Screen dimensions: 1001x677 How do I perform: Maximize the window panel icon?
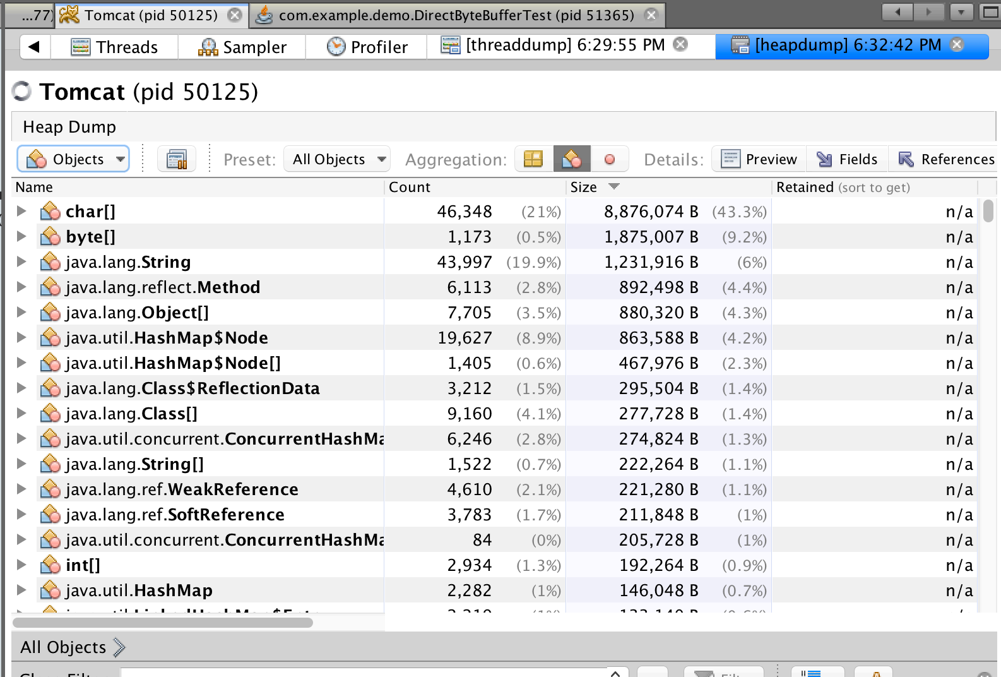coord(990,12)
